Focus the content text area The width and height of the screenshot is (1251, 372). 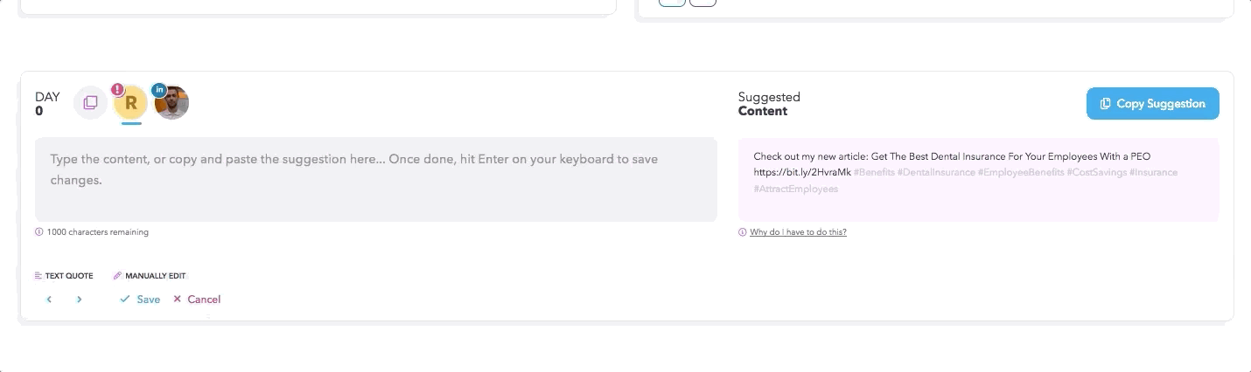(376, 179)
